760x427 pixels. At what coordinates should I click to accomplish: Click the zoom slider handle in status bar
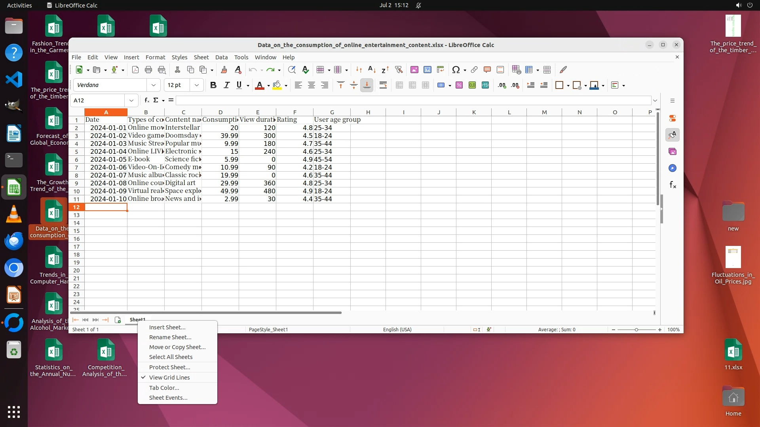636,330
